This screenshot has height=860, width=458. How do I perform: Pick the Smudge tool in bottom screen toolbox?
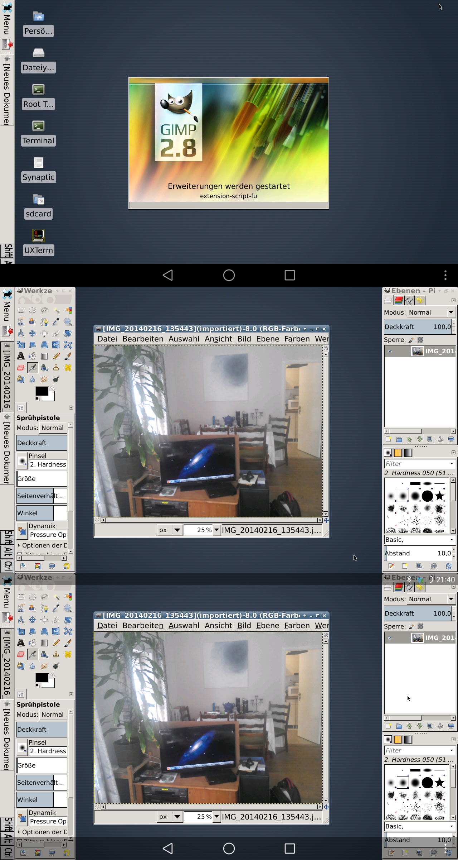pos(44,666)
